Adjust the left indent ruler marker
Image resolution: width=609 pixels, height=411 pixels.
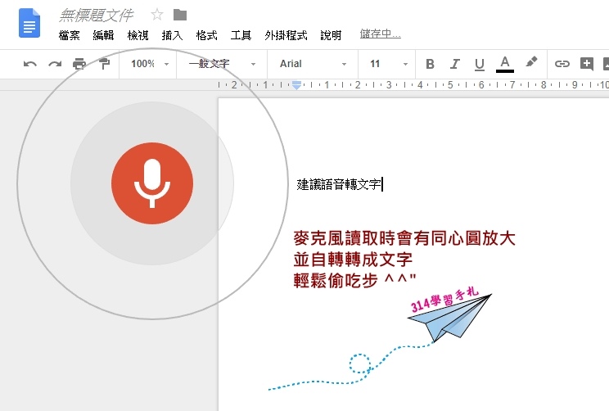[296, 85]
